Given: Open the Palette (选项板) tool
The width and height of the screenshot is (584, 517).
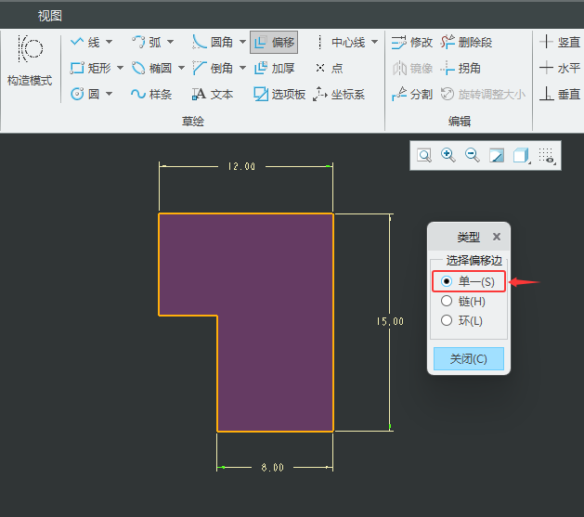Looking at the screenshot, I should [279, 94].
